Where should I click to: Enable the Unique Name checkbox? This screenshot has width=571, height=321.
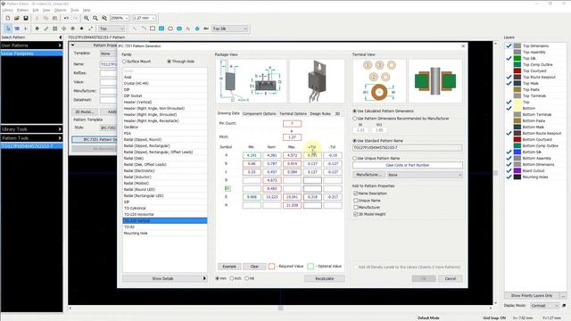point(356,200)
